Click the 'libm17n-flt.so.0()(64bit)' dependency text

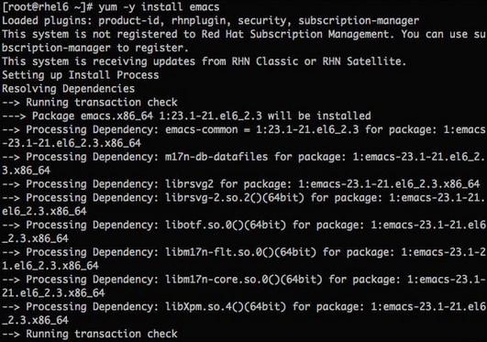tap(240, 252)
